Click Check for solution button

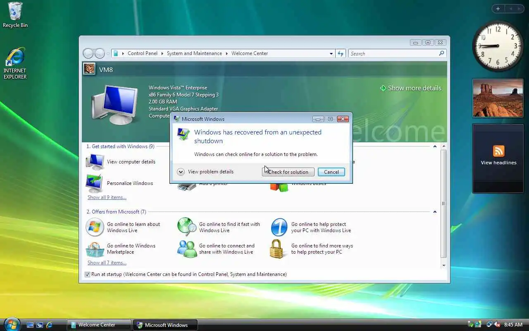[288, 172]
